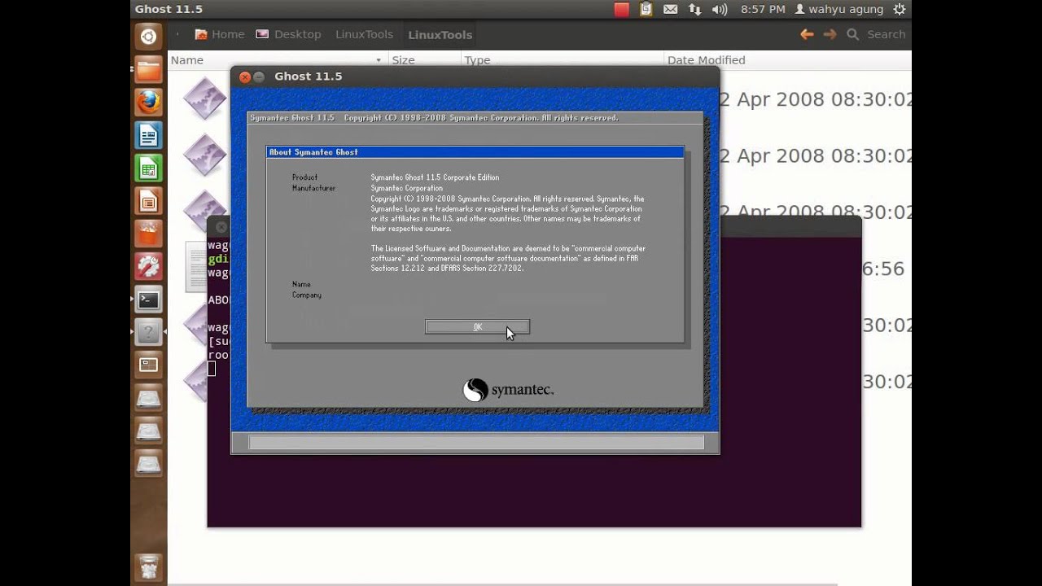Click the Search icon in the file manager toolbar
1042x586 pixels.
[852, 34]
